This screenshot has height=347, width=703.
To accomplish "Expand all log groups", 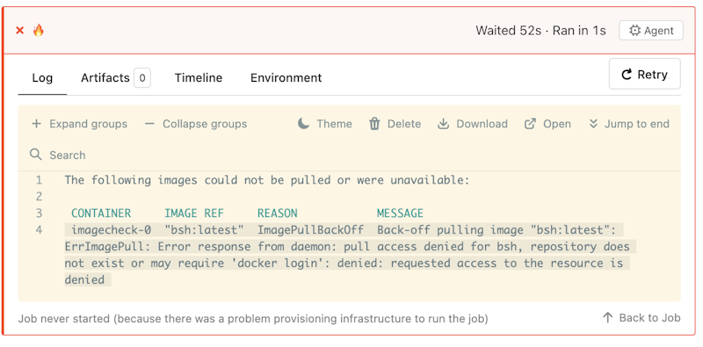I will (79, 124).
